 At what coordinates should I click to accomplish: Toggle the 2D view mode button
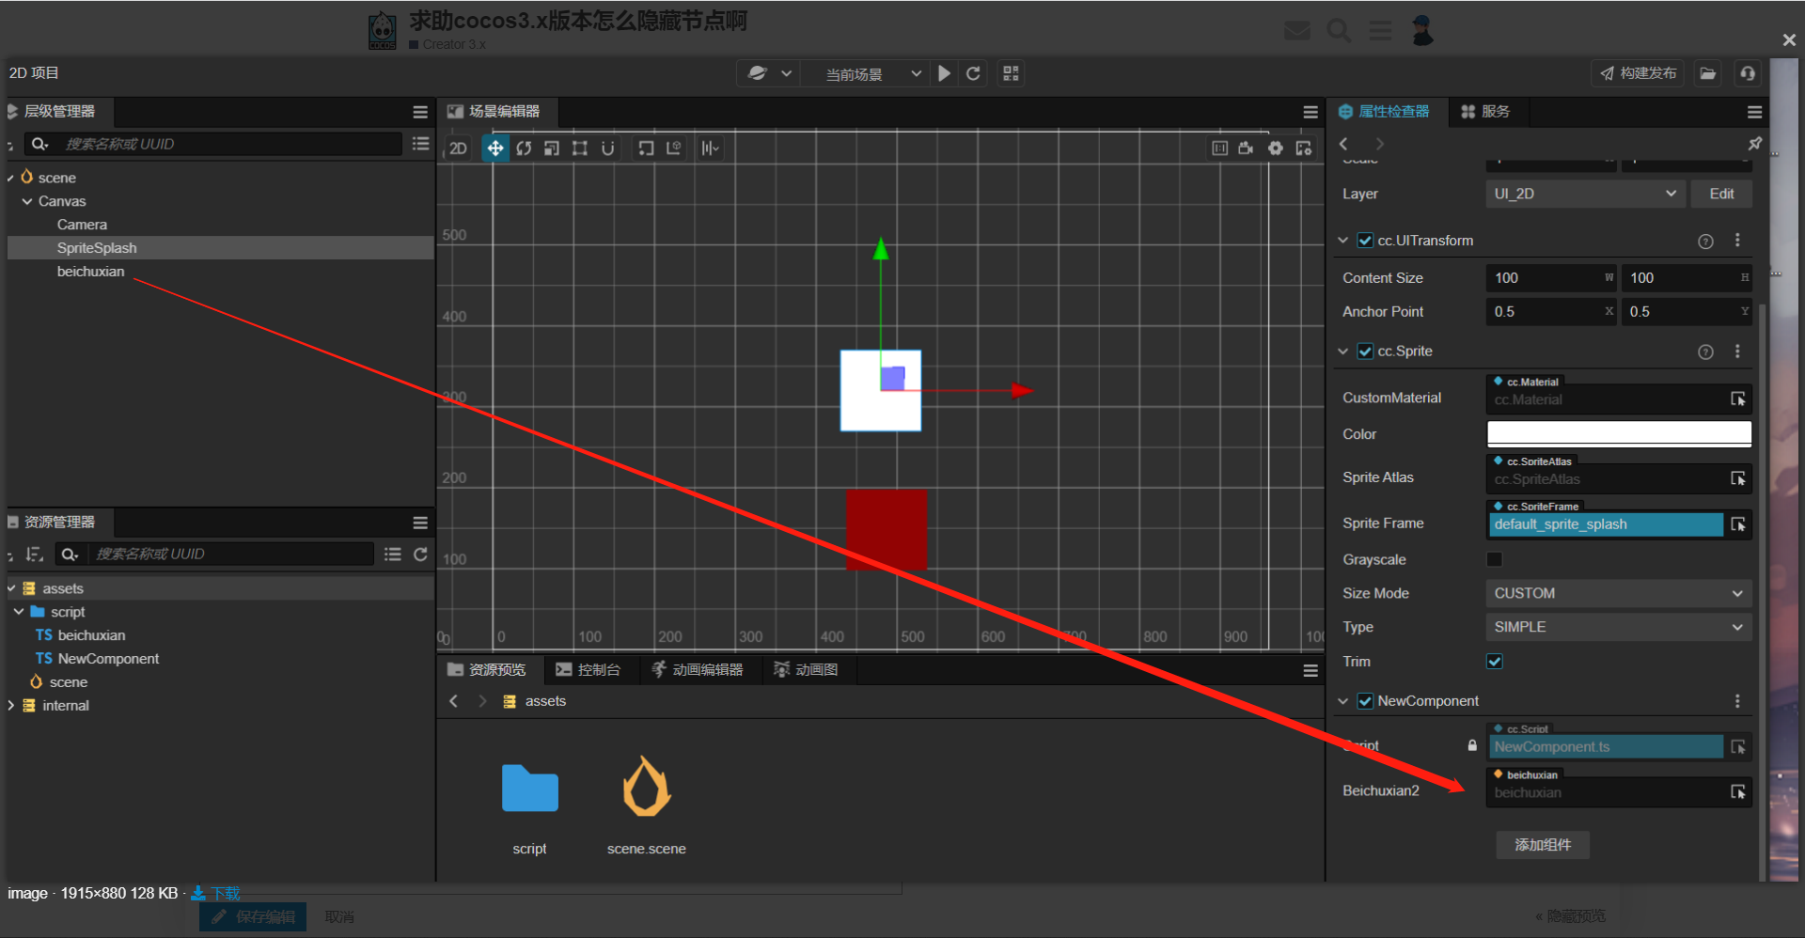[458, 149]
